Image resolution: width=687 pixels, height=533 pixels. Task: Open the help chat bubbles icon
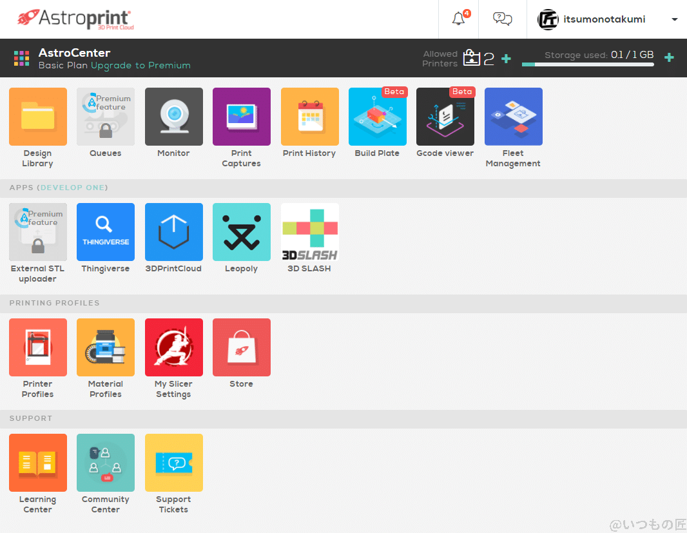502,19
